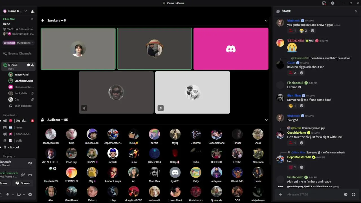The width and height of the screenshot is (361, 203).
Task: Click the Message STAGE input field
Action: pos(313,194)
